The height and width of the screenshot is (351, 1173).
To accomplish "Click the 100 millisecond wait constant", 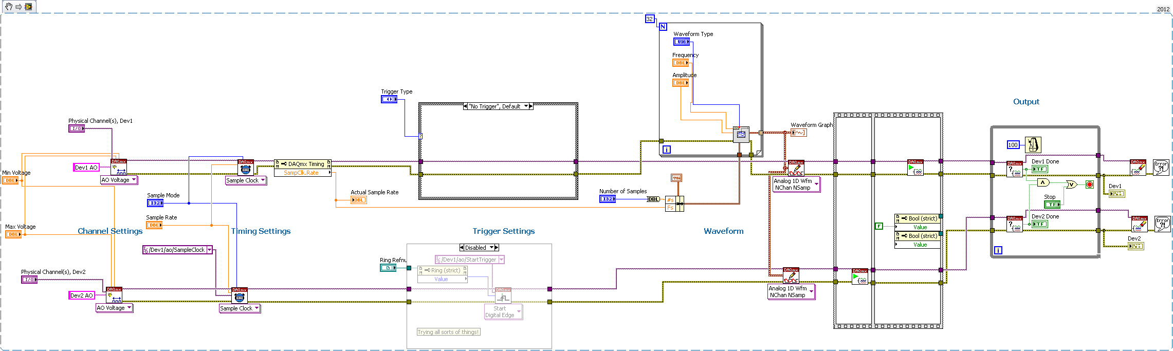I will pyautogui.click(x=1013, y=145).
